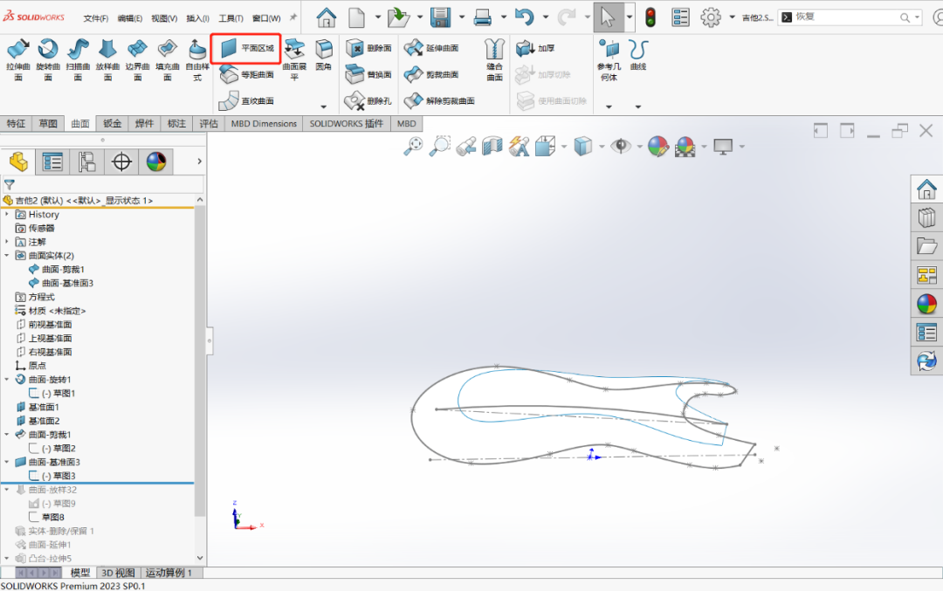Click the 删除面 delete face tool
Image resolution: width=943 pixels, height=591 pixels.
click(x=369, y=48)
